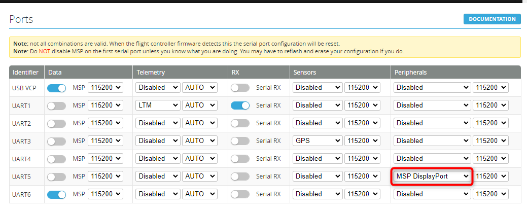527x212 pixels.
Task: Expand USB VCP MSP baud rate dropdown
Action: [x=106, y=88]
